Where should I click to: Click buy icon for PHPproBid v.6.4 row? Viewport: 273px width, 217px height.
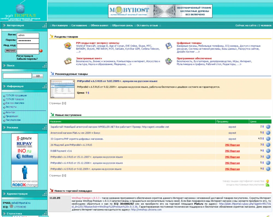click(x=268, y=163)
